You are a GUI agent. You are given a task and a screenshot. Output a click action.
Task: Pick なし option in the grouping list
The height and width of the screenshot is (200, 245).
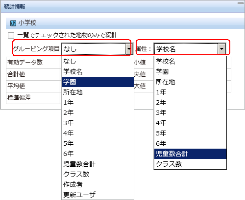pyautogui.click(x=98, y=61)
